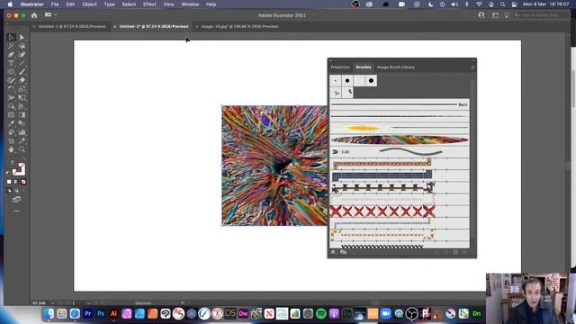This screenshot has width=576, height=324.
Task: Switch to Image Brush Library tab
Action: click(x=396, y=67)
